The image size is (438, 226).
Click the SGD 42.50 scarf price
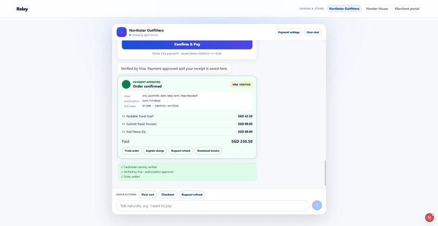click(245, 116)
